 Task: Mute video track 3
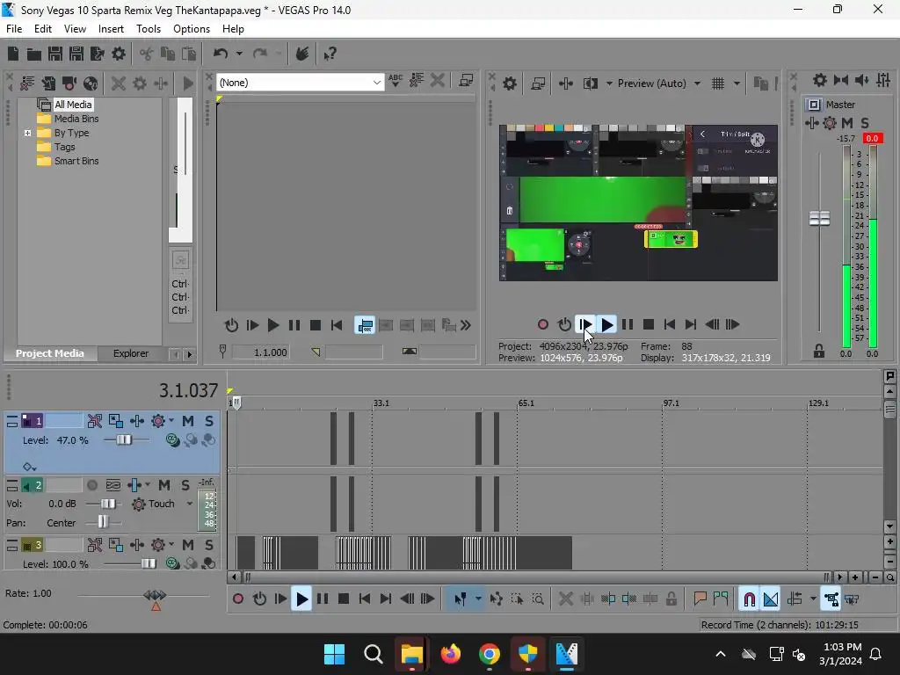tap(188, 545)
